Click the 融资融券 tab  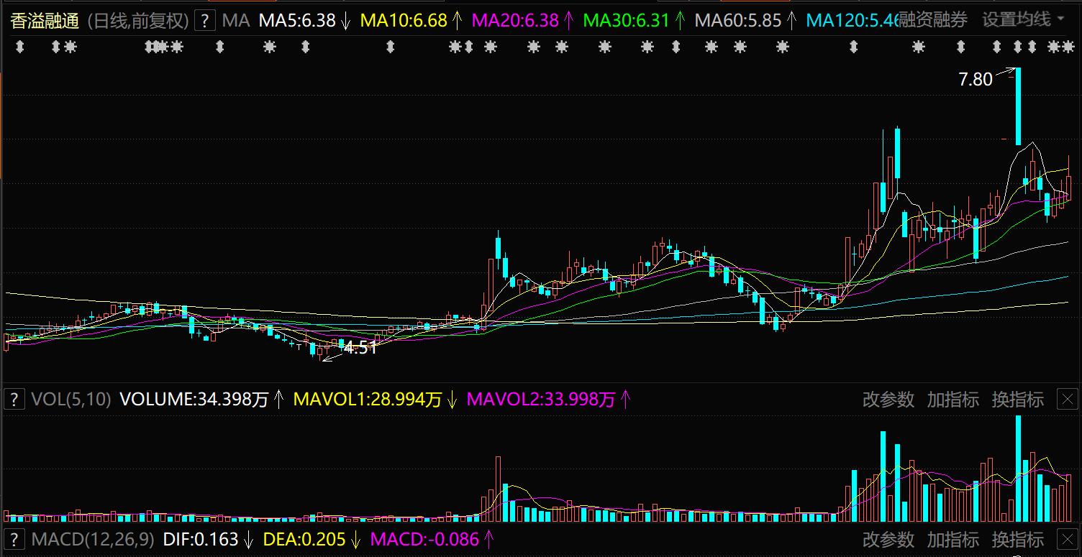[x=935, y=20]
